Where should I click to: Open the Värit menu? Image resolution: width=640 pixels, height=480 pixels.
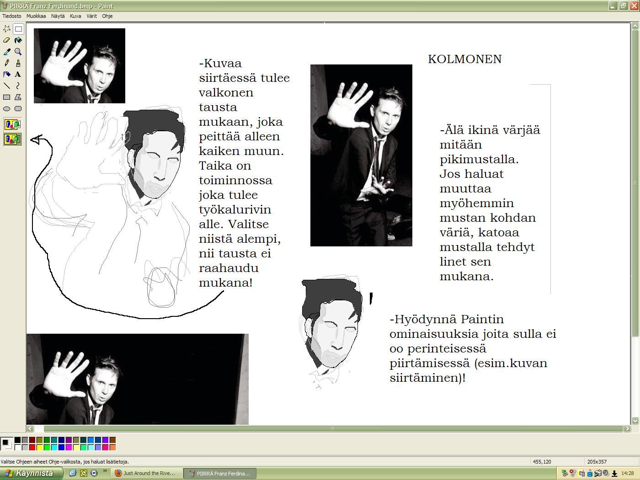(x=92, y=16)
